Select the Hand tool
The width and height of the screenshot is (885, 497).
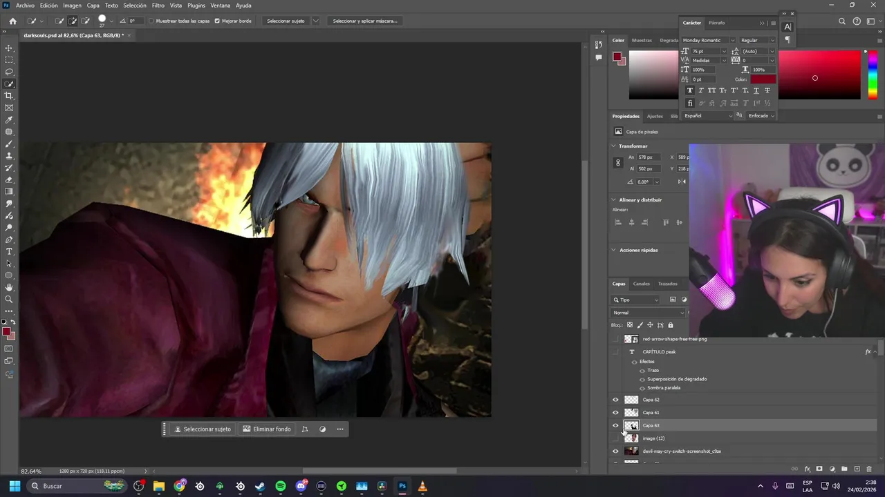[x=9, y=287]
